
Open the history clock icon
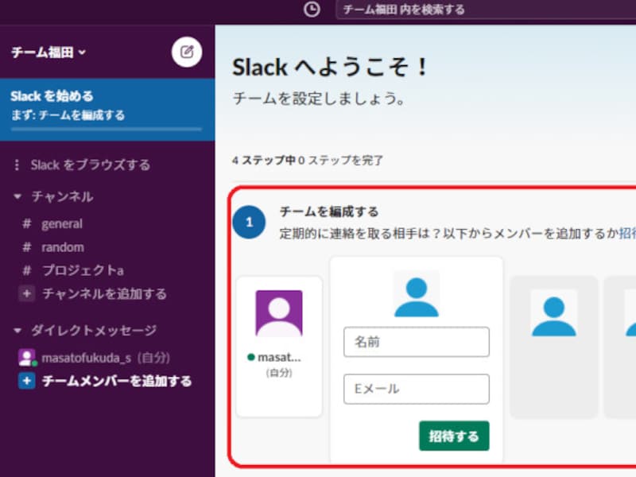pyautogui.click(x=312, y=10)
